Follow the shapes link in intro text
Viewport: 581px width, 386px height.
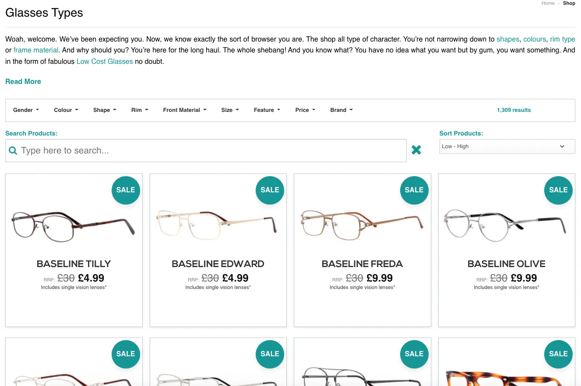[508, 39]
